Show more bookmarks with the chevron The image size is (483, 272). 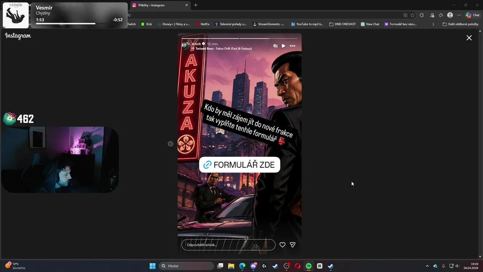click(x=433, y=24)
